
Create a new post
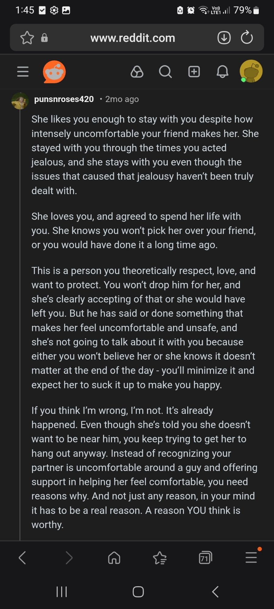coord(194,72)
